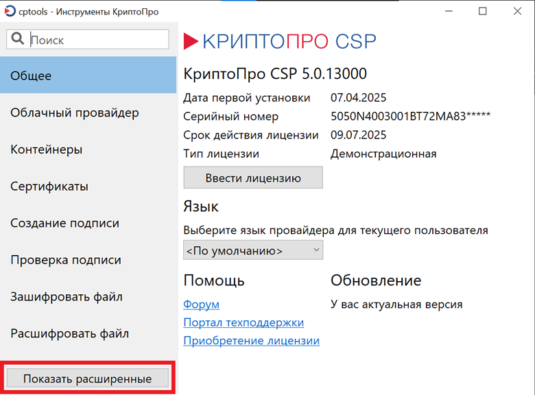This screenshot has width=535, height=395.
Task: Go to Контейнеры section
Action: pyautogui.click(x=88, y=149)
